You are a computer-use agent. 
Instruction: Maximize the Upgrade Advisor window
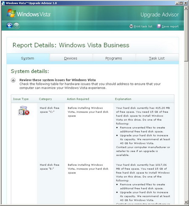click(x=181, y=3)
